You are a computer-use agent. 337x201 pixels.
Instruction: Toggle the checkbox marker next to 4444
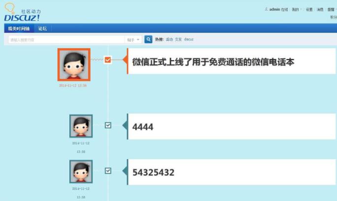coord(108,125)
